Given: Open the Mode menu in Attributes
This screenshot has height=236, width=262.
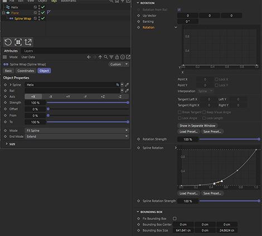Looking at the screenshot, I should (13, 57).
